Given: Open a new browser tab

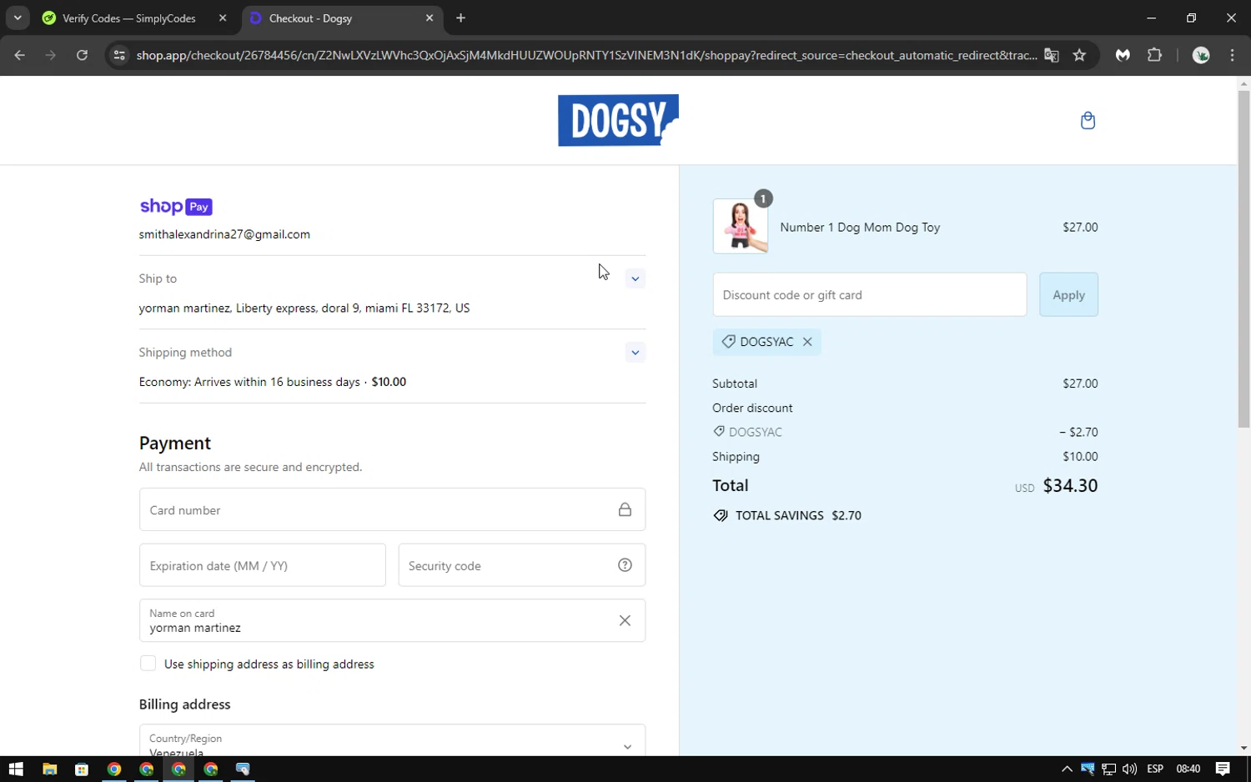Looking at the screenshot, I should click(x=460, y=18).
